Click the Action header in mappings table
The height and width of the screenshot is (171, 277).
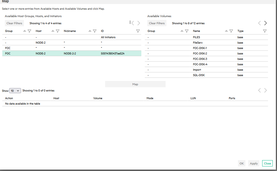click(9, 98)
